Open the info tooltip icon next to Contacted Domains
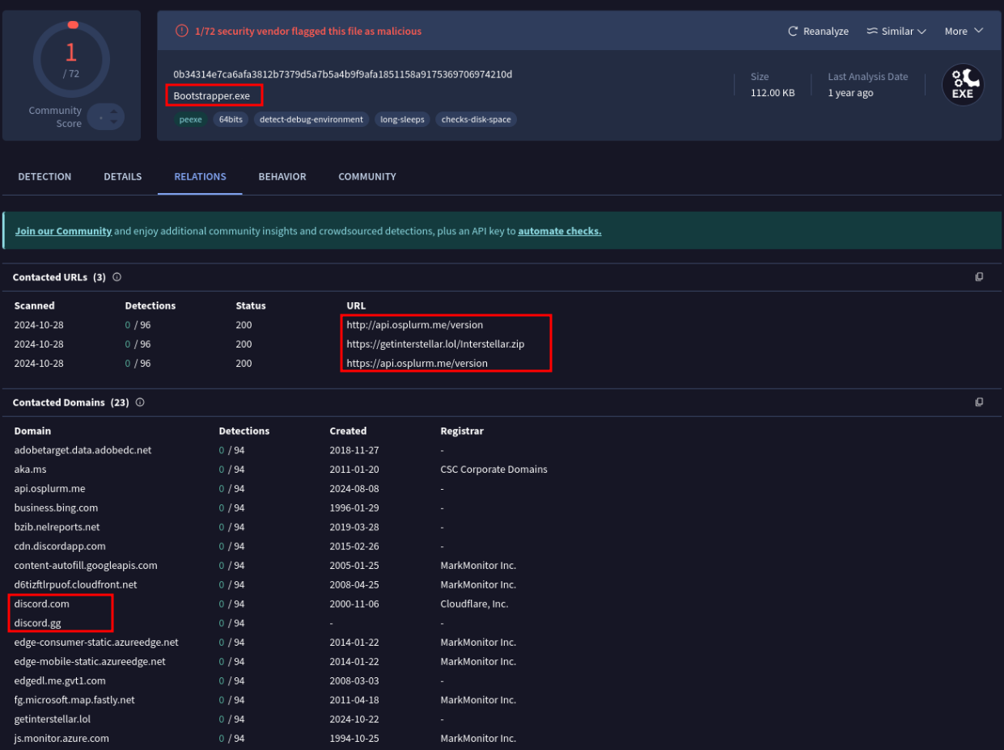The width and height of the screenshot is (1004, 750). (x=138, y=402)
